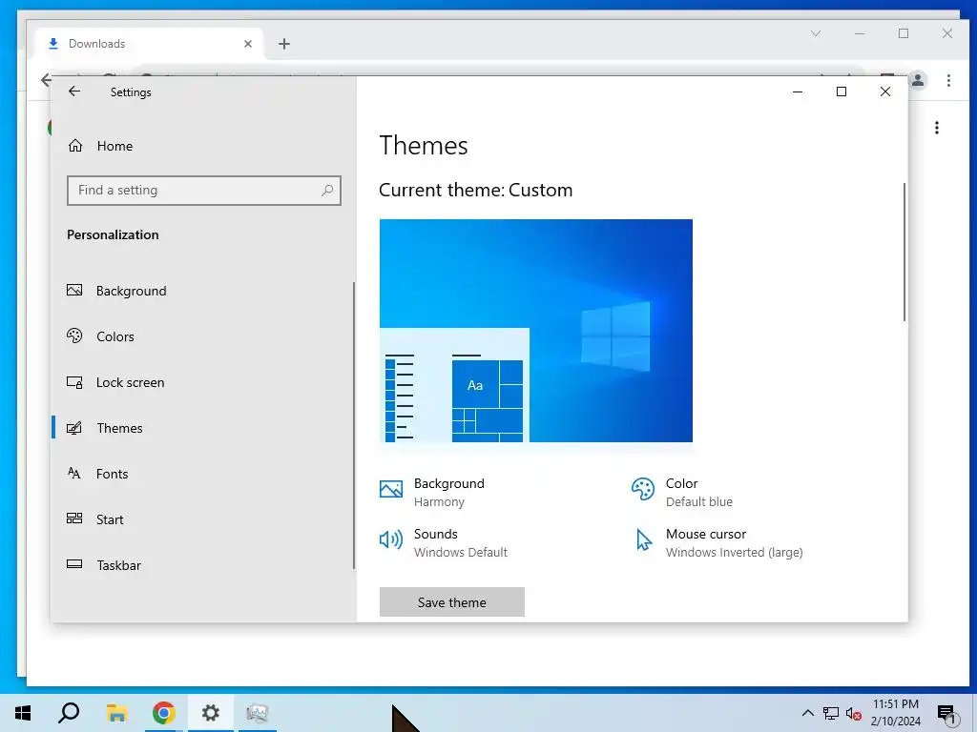
Task: Click the Find a setting search box
Action: pos(204,191)
